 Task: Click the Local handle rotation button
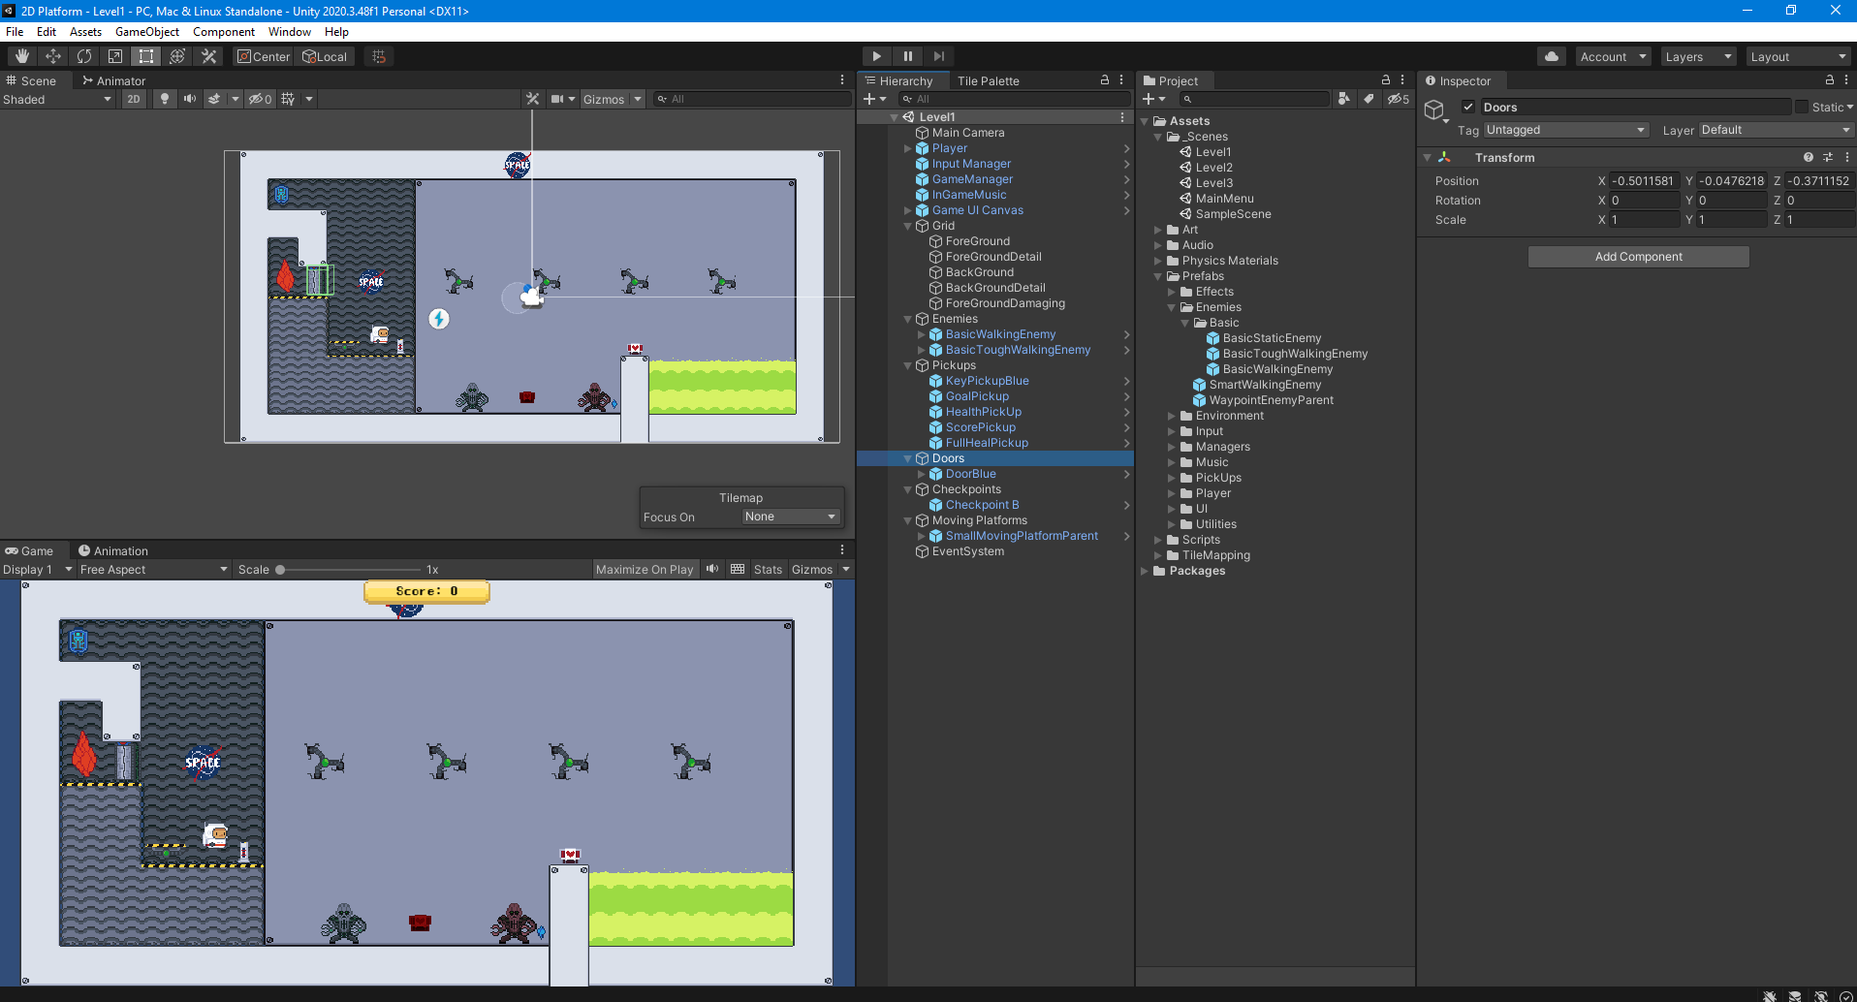[x=325, y=56]
